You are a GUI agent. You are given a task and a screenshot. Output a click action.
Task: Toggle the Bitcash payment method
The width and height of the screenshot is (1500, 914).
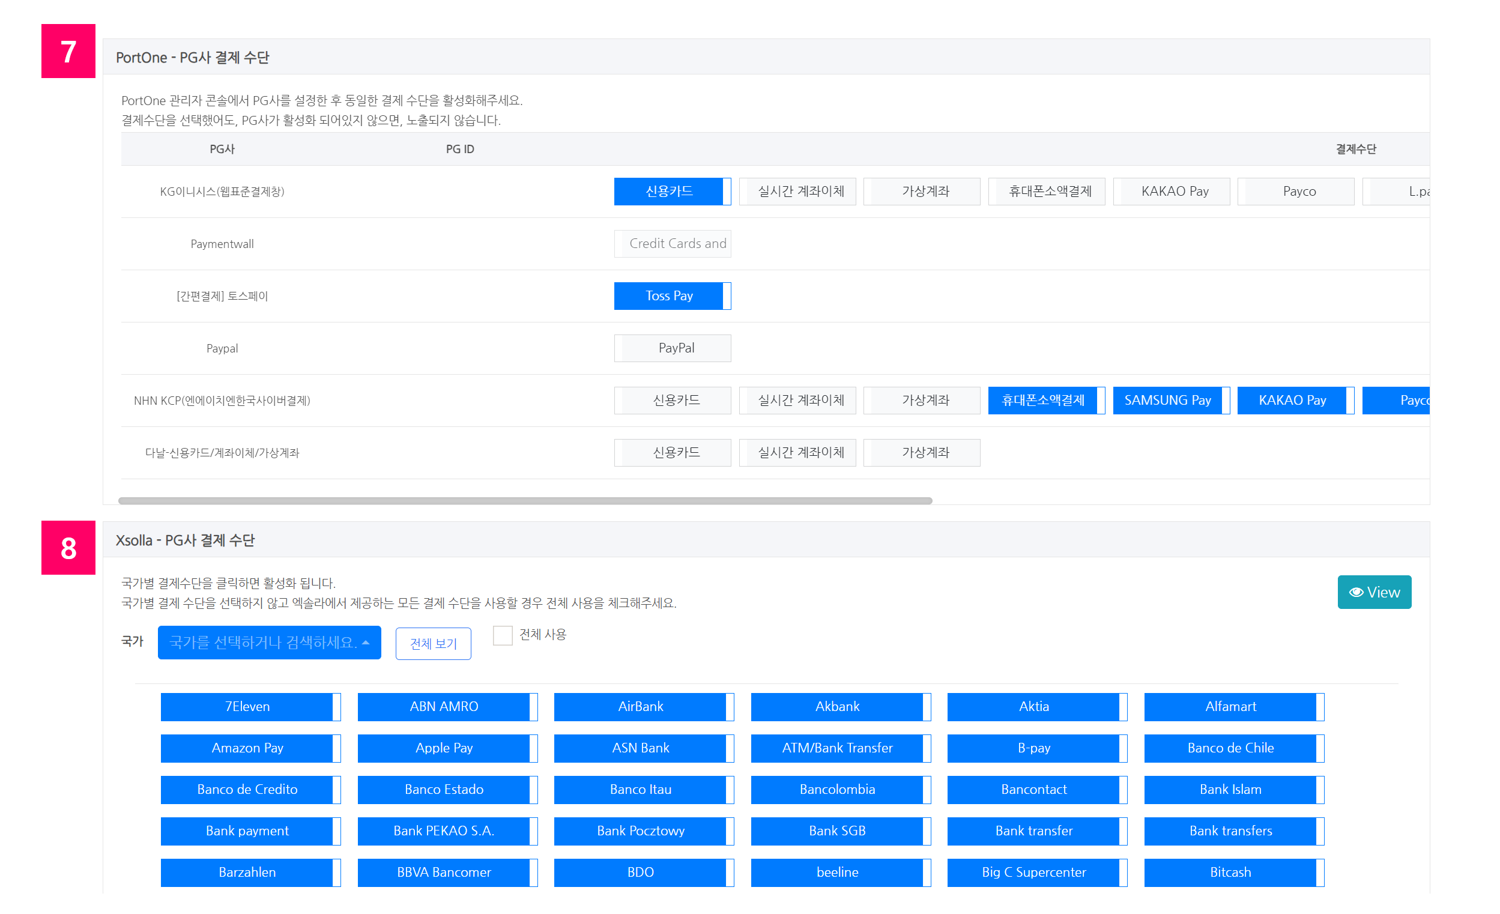click(1234, 873)
